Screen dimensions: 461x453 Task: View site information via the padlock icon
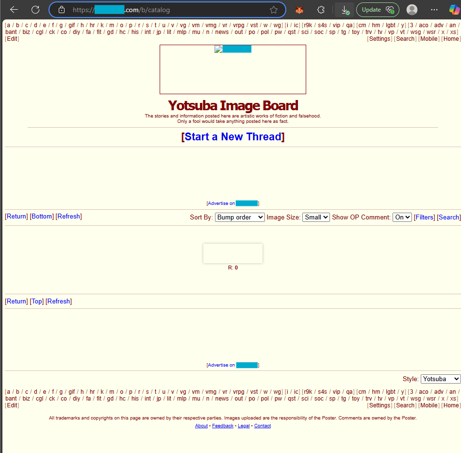(x=61, y=10)
